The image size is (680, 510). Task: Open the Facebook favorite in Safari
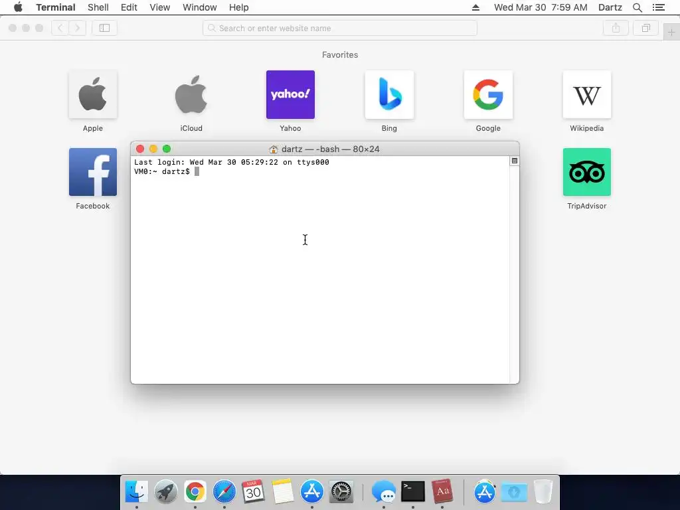coord(93,172)
